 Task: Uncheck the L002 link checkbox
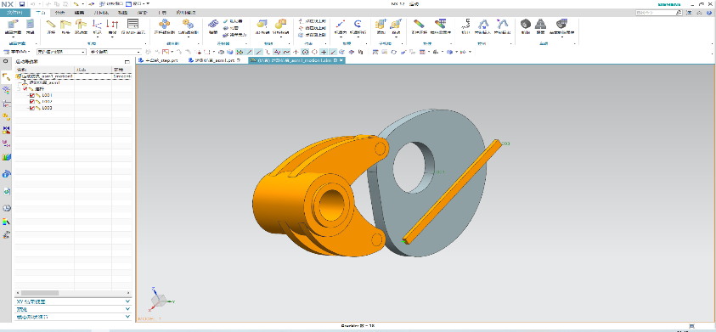point(32,102)
